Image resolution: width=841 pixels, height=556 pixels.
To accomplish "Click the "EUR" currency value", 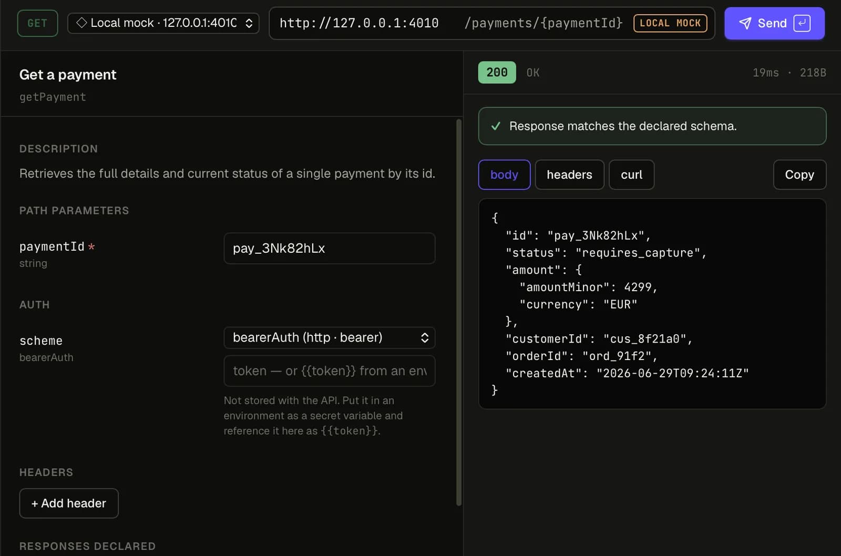I will (x=620, y=304).
